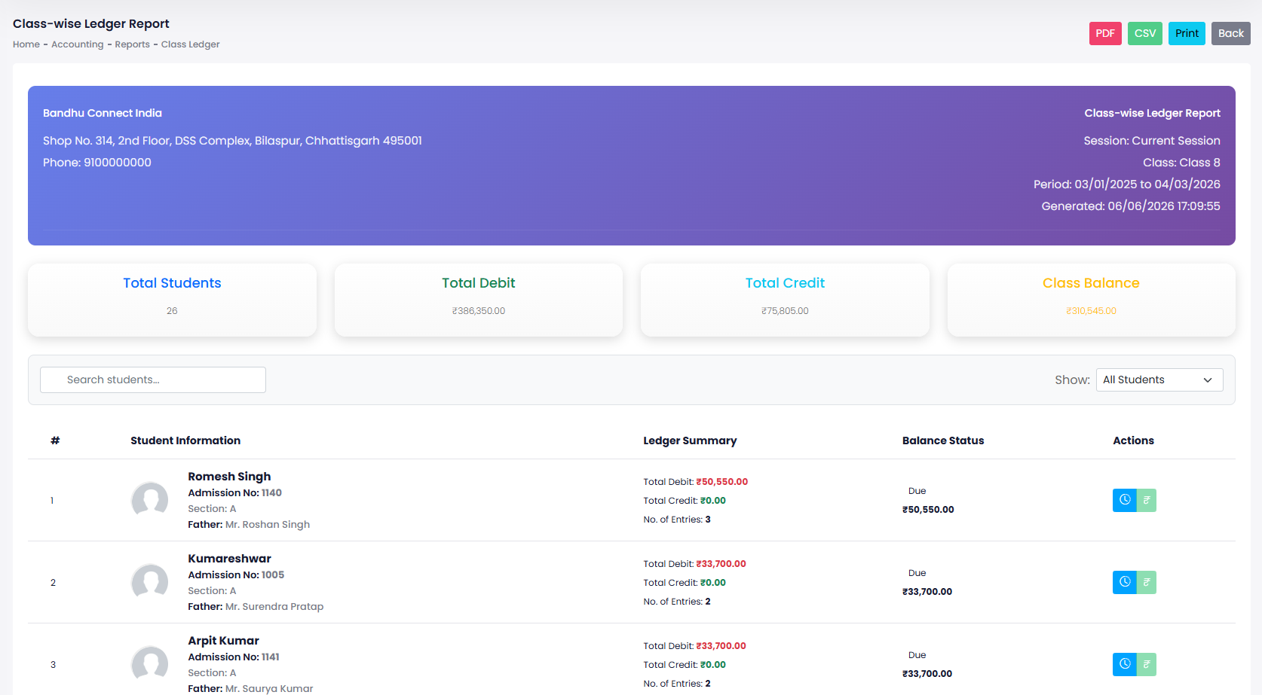This screenshot has height=695, width=1262.
Task: Click the Period date range text
Action: coord(1127,184)
